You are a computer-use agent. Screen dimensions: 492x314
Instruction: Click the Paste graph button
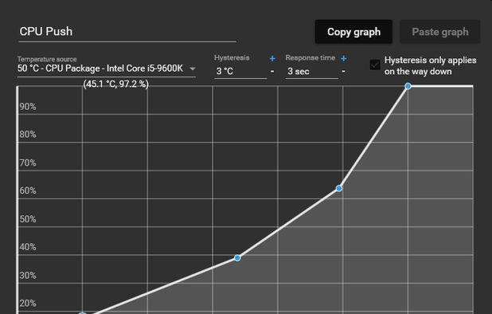click(440, 32)
